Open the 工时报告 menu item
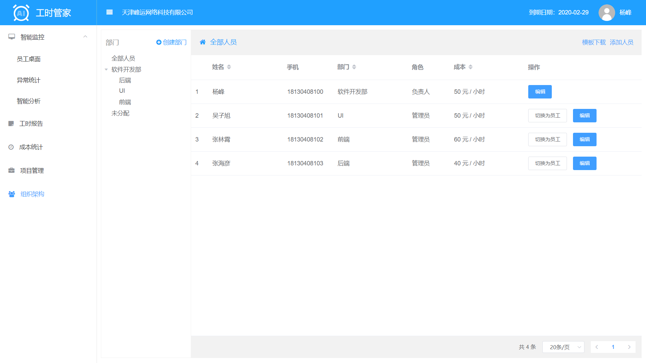The image size is (646, 363). click(x=31, y=124)
